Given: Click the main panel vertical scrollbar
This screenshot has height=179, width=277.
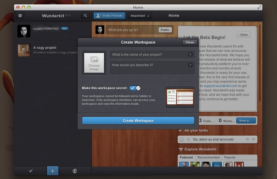Looking at the screenshot, I should click(260, 63).
